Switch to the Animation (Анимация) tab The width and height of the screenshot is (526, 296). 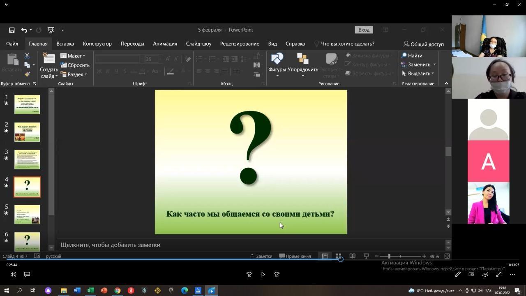(165, 44)
